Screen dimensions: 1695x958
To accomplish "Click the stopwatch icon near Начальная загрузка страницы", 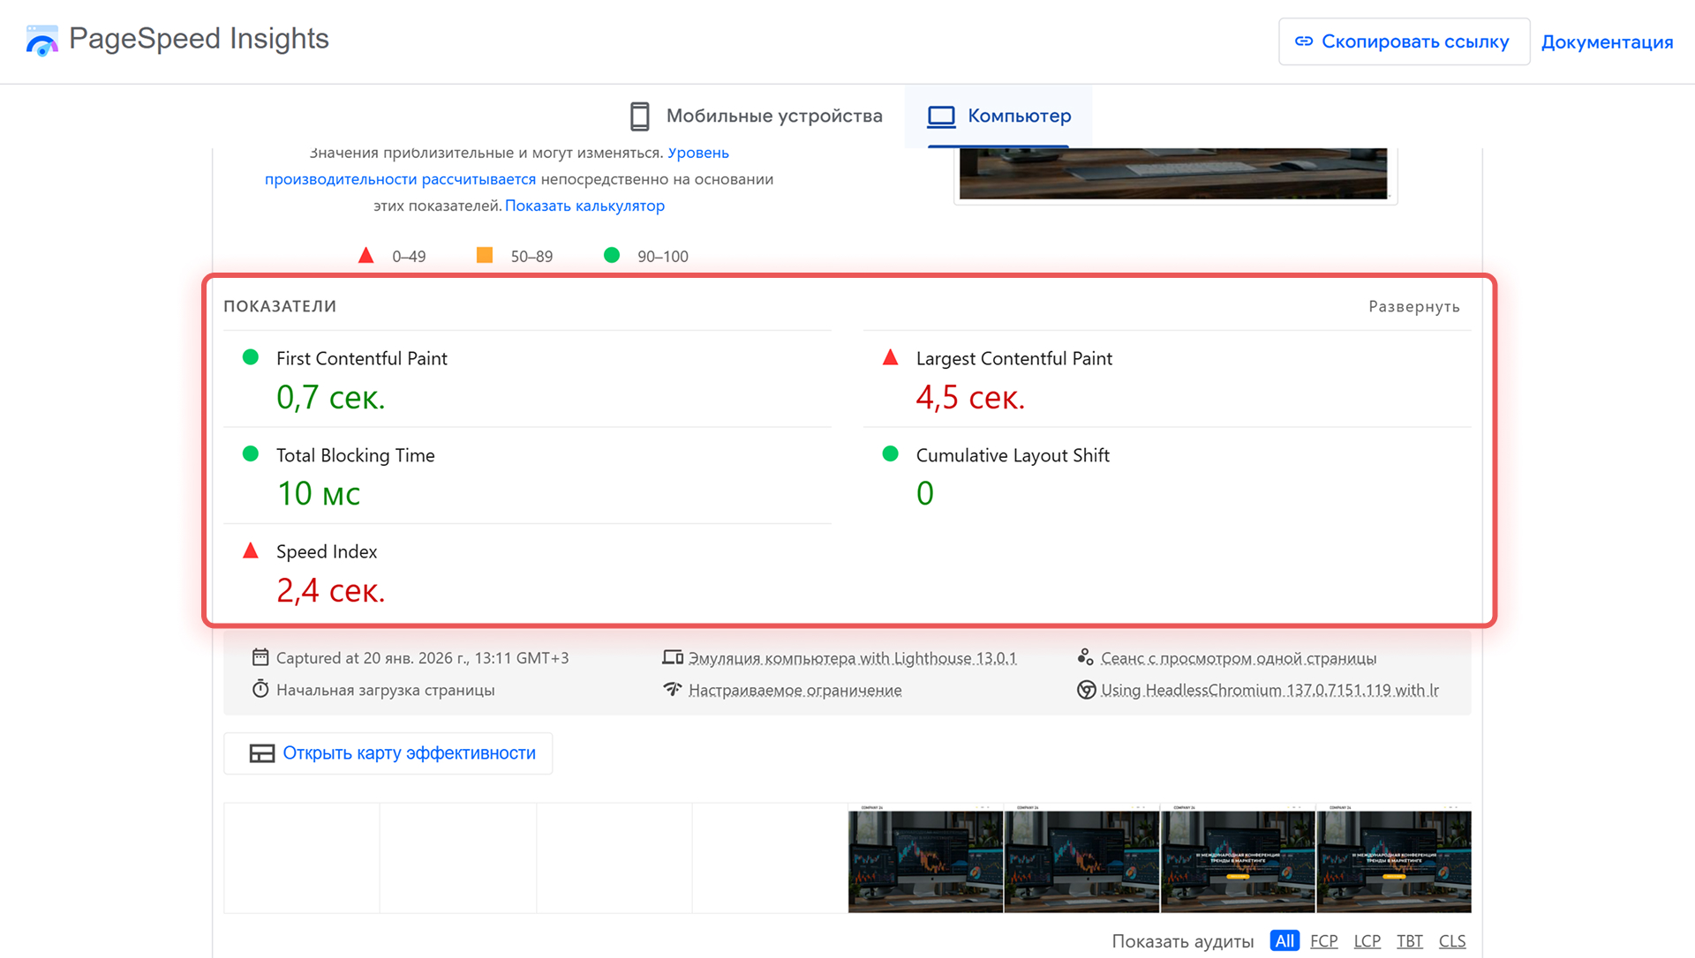I will coord(260,689).
